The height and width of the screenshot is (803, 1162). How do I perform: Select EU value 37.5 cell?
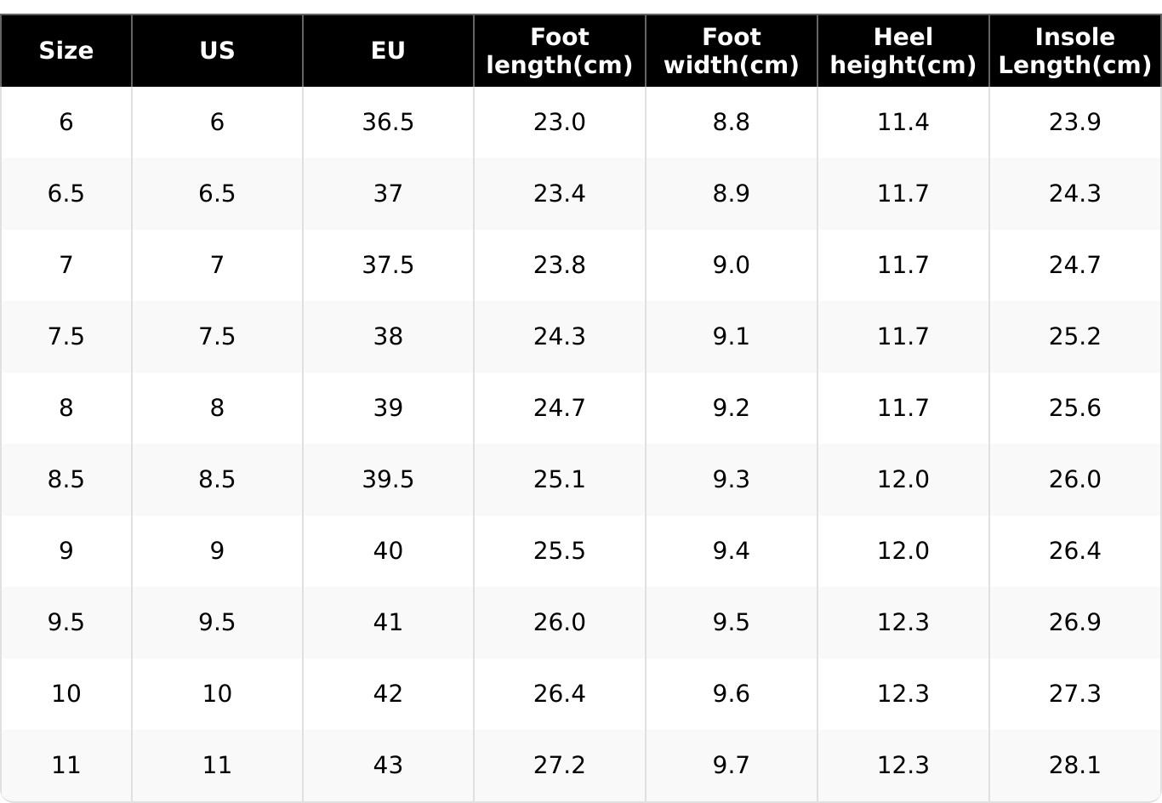click(x=388, y=265)
